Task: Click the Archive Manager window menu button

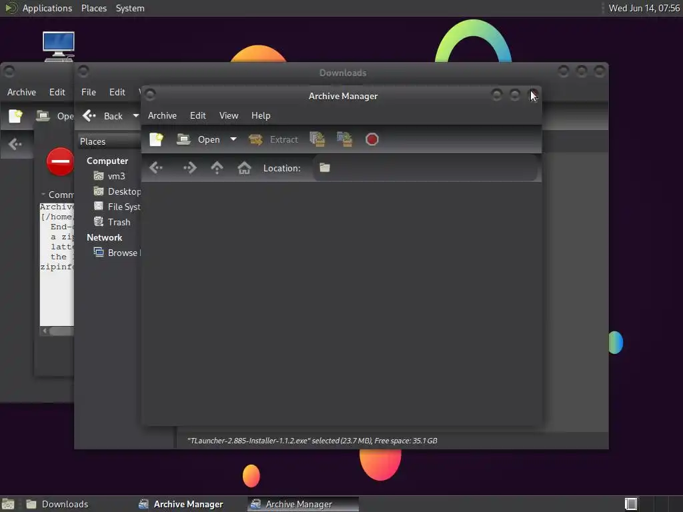Action: (150, 94)
